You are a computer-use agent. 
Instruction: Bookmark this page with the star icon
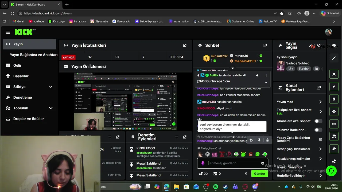tap(282, 13)
